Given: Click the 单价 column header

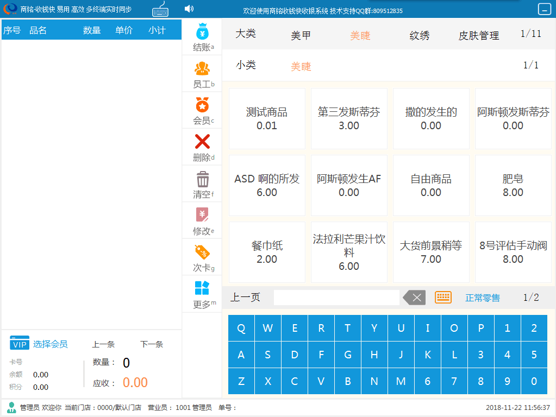Looking at the screenshot, I should point(124,30).
